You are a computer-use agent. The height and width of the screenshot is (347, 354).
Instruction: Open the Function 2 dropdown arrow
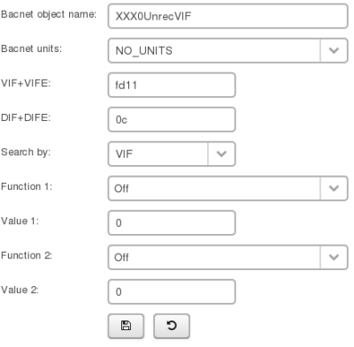coord(334,257)
